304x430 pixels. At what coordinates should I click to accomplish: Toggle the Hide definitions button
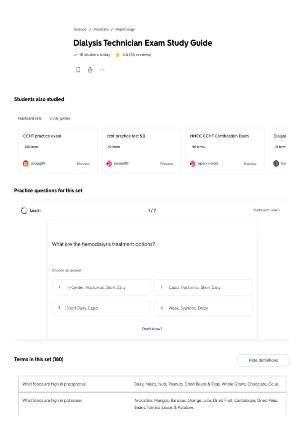[263, 360]
